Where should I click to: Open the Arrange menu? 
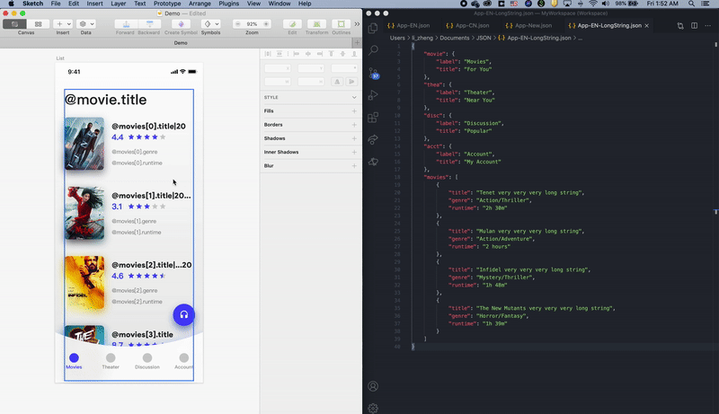(x=200, y=4)
